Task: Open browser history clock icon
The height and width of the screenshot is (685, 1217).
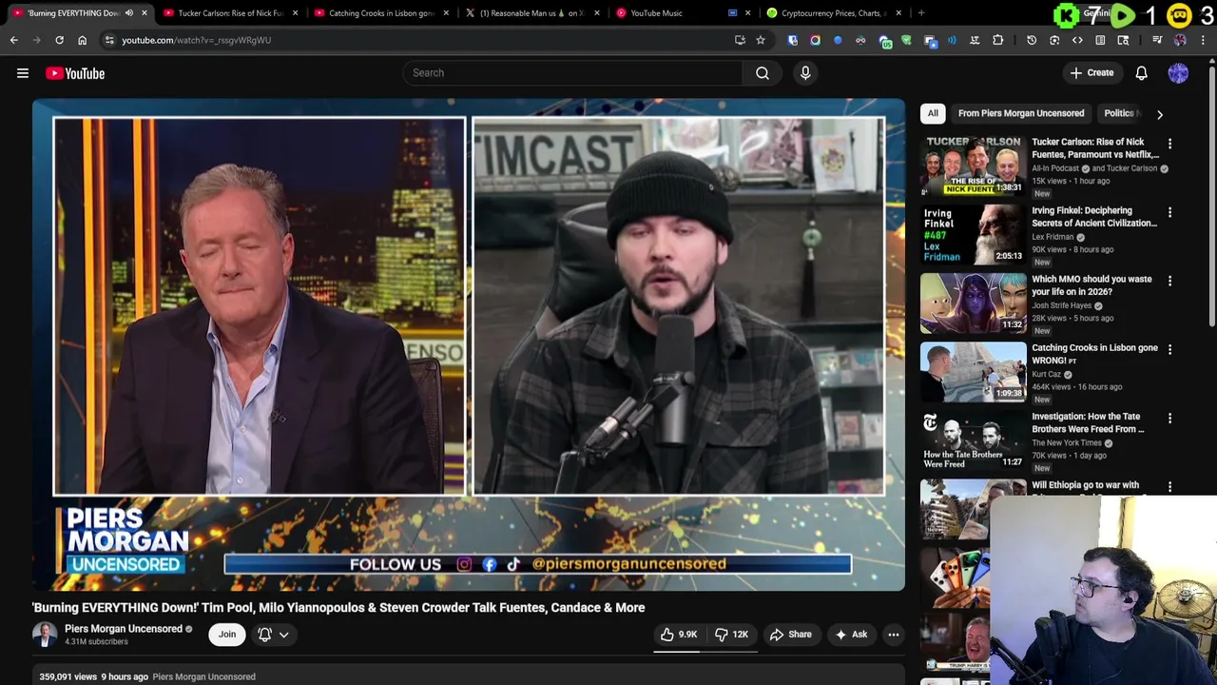Action: pos(1032,40)
